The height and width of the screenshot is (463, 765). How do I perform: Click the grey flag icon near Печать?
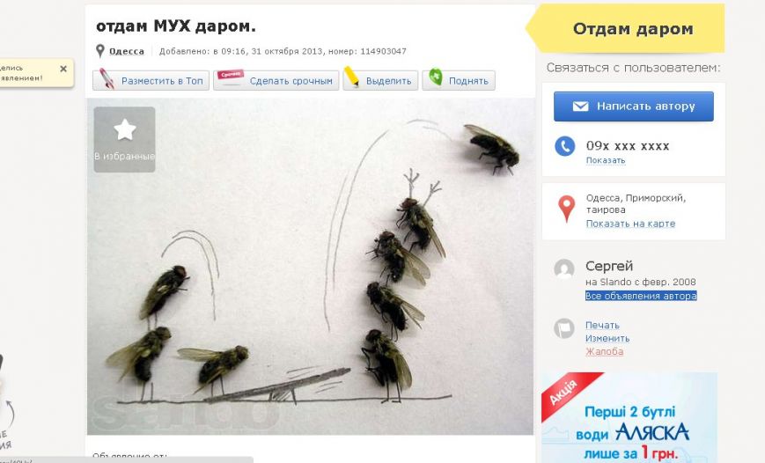tap(564, 328)
